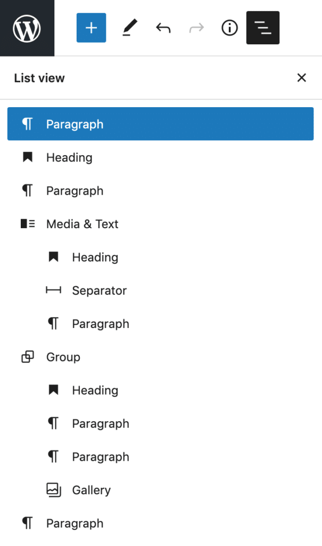The height and width of the screenshot is (546, 322).
Task: Click the WordPress logo
Action: pos(27,28)
